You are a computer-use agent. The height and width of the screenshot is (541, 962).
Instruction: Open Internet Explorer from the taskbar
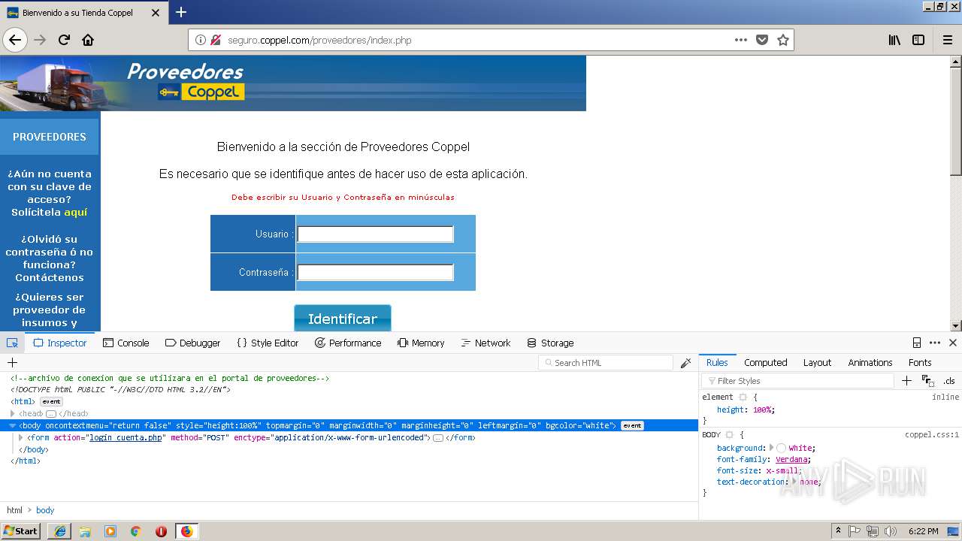point(60,531)
